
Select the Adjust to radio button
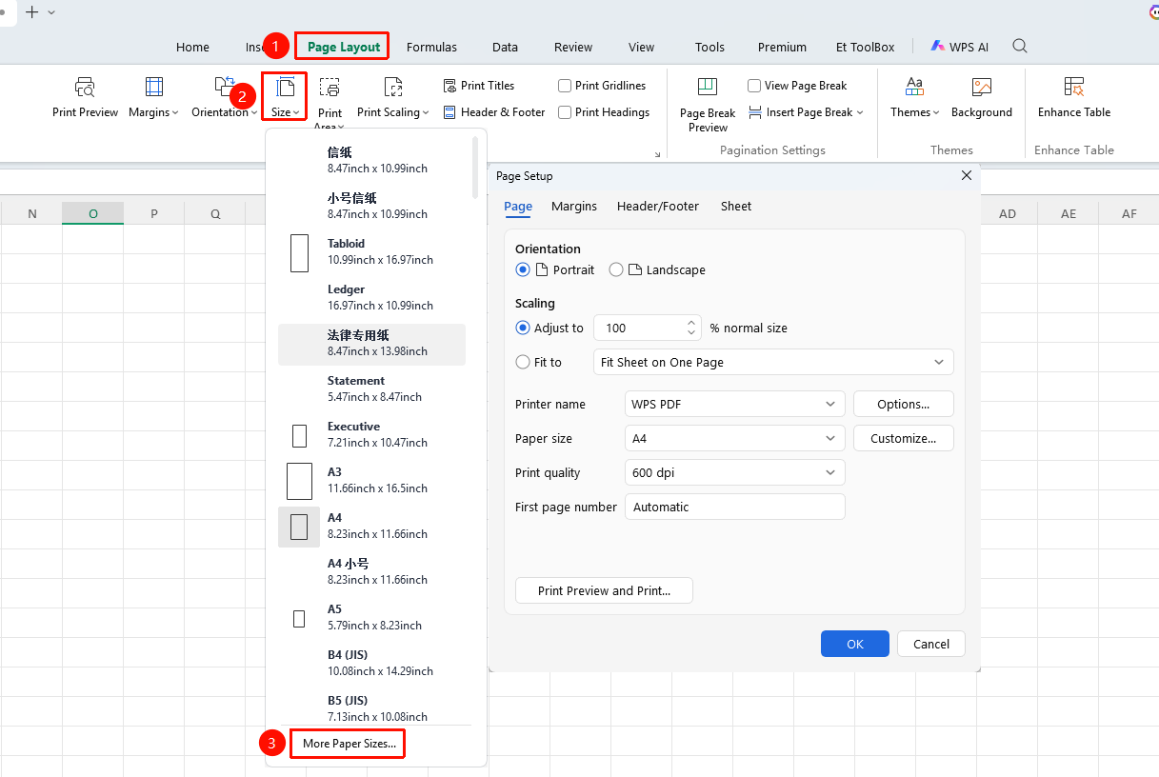pyautogui.click(x=522, y=329)
